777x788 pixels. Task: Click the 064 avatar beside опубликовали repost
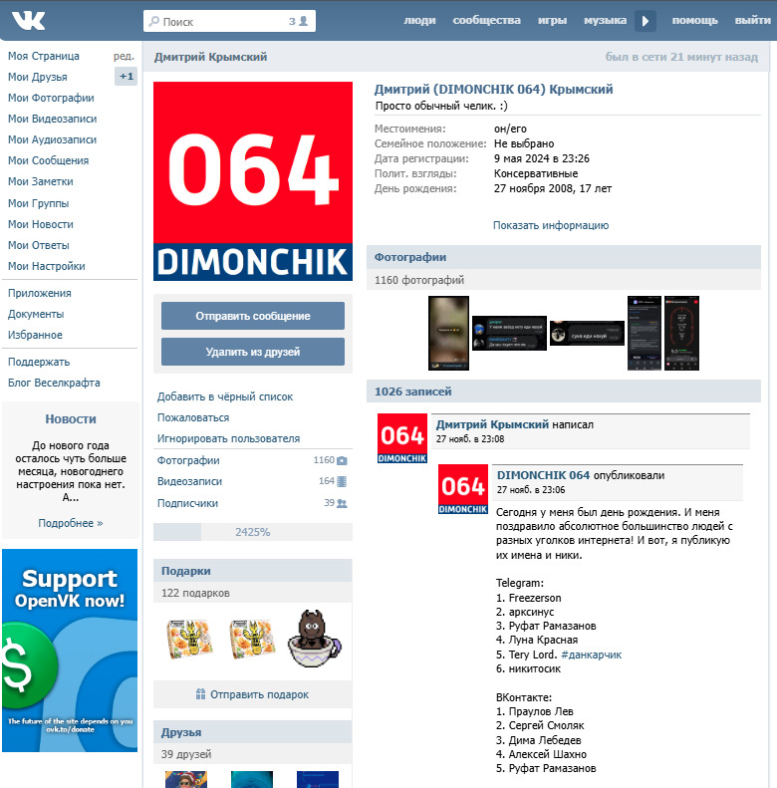[463, 489]
